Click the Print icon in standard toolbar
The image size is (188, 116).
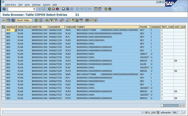pyautogui.click(x=63, y=9)
